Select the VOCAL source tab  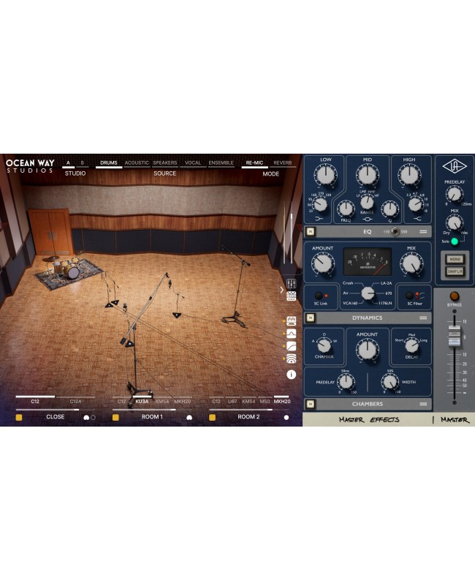(193, 163)
